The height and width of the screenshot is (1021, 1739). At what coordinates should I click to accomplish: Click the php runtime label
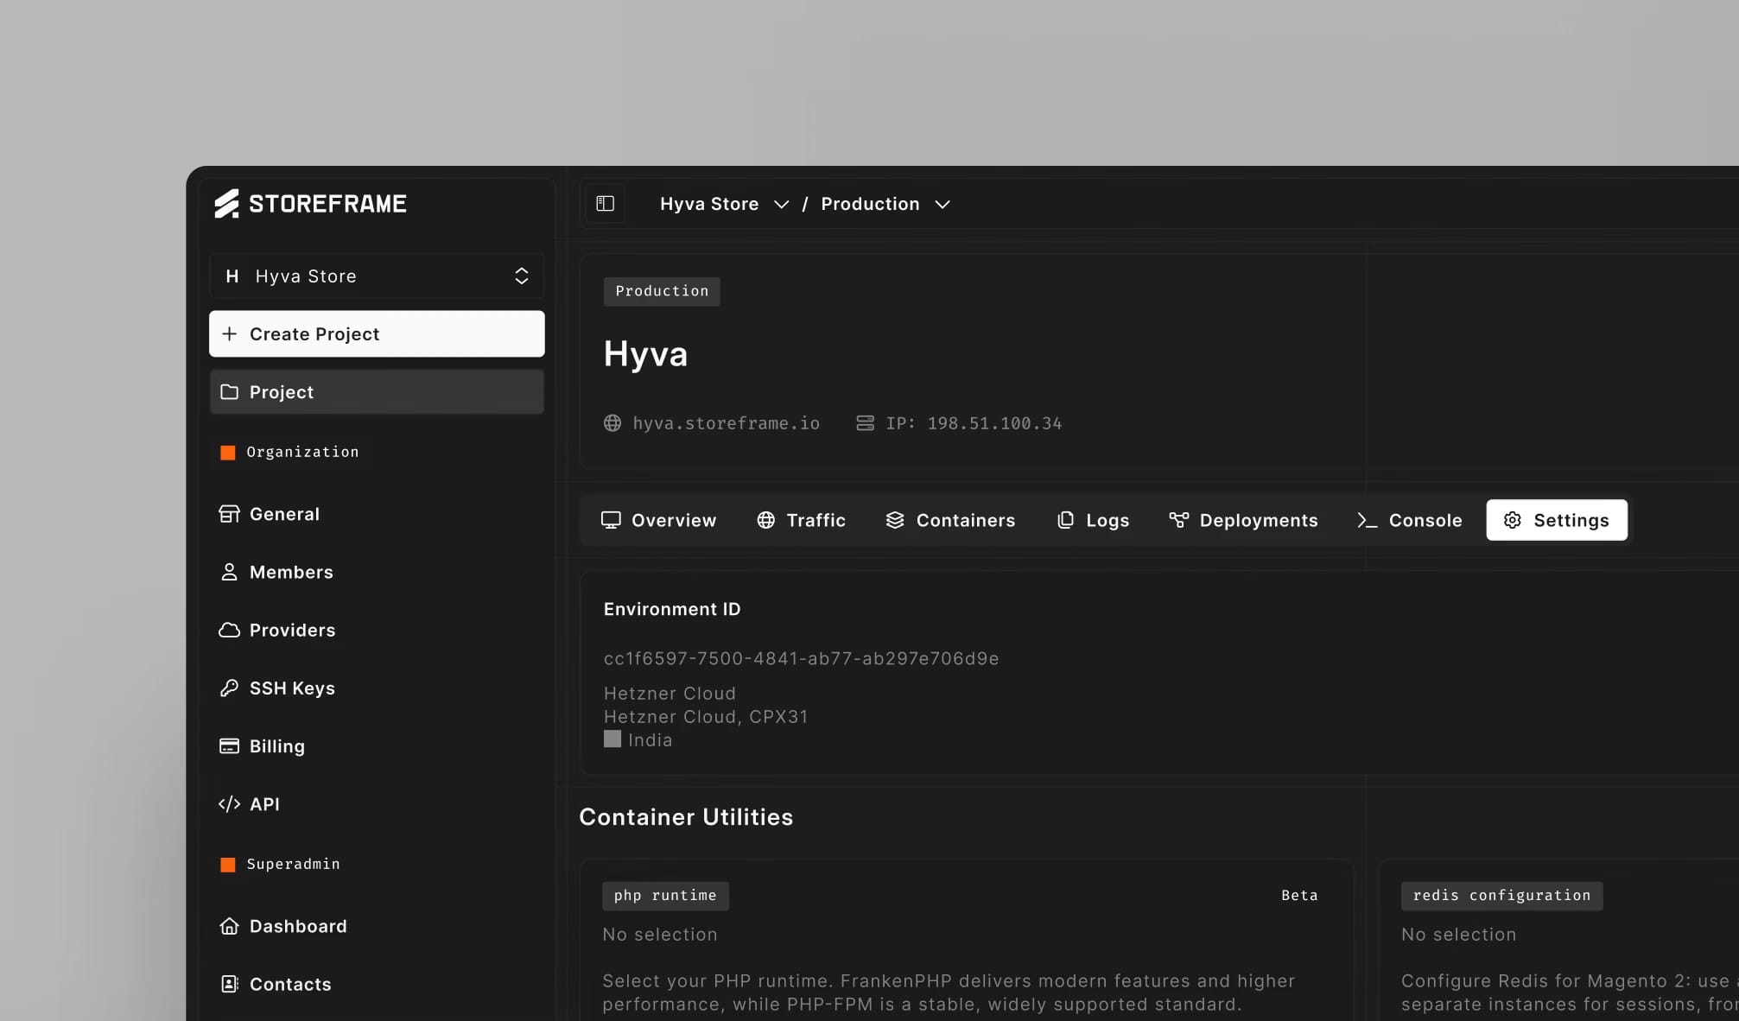665,896
